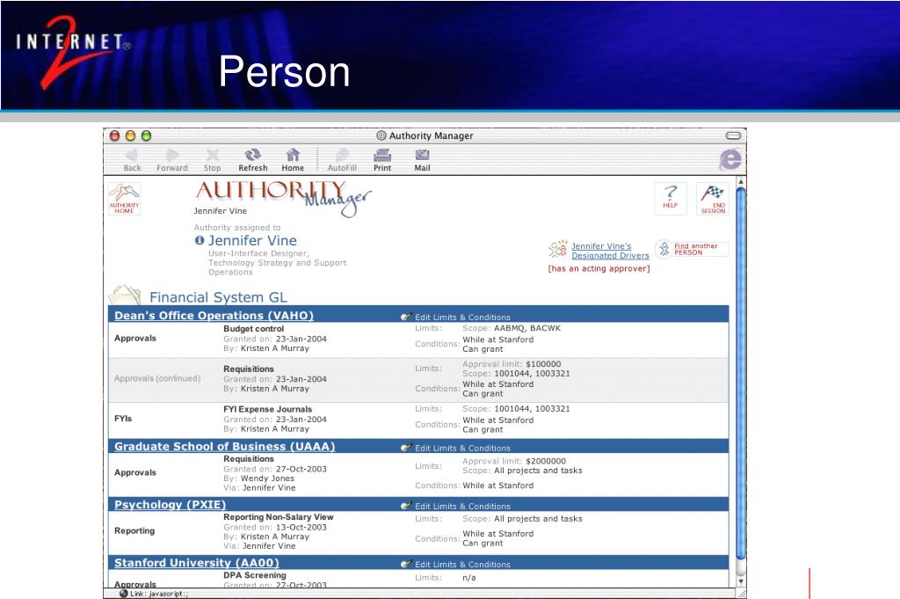Click the "Approvals (continued)" label
The width and height of the screenshot is (900, 599).
[157, 378]
